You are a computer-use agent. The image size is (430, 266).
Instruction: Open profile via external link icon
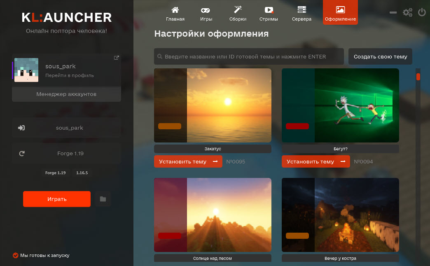116,58
